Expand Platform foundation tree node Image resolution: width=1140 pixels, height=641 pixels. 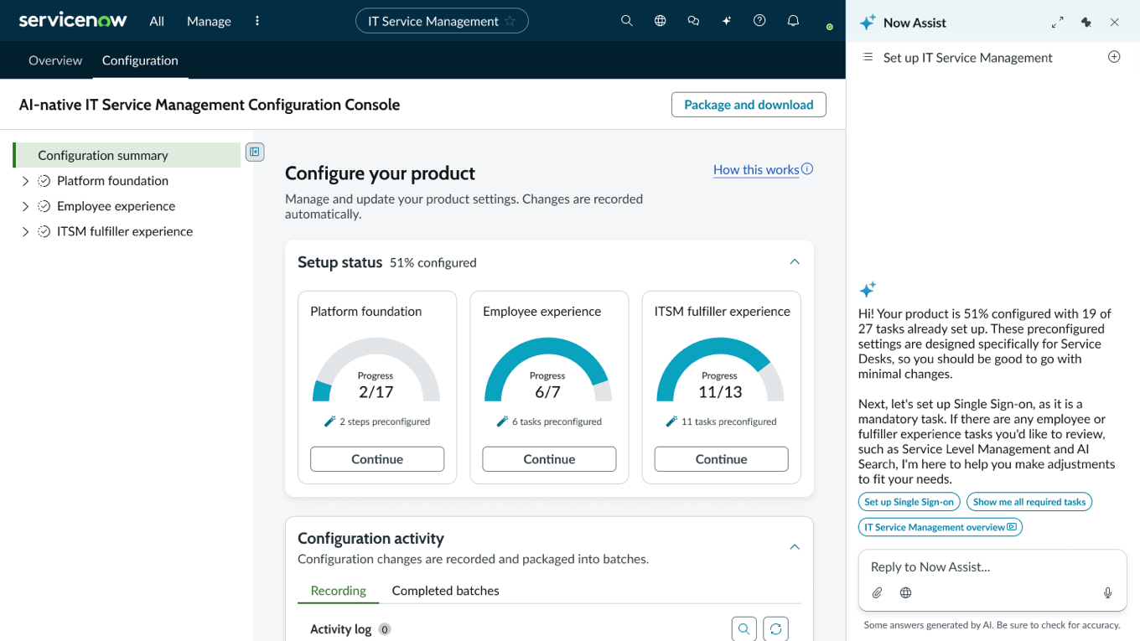tap(25, 181)
